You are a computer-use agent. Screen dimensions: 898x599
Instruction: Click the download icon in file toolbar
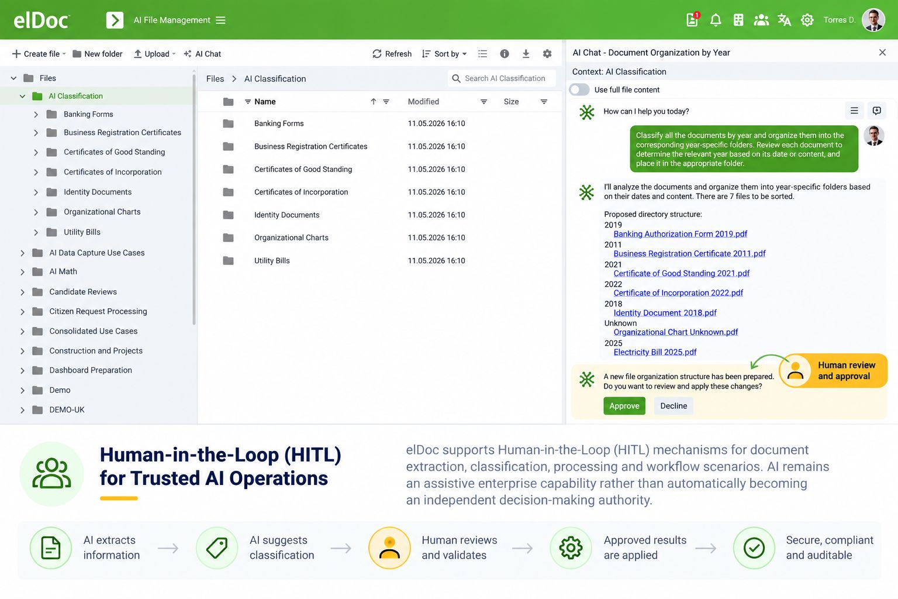(526, 54)
